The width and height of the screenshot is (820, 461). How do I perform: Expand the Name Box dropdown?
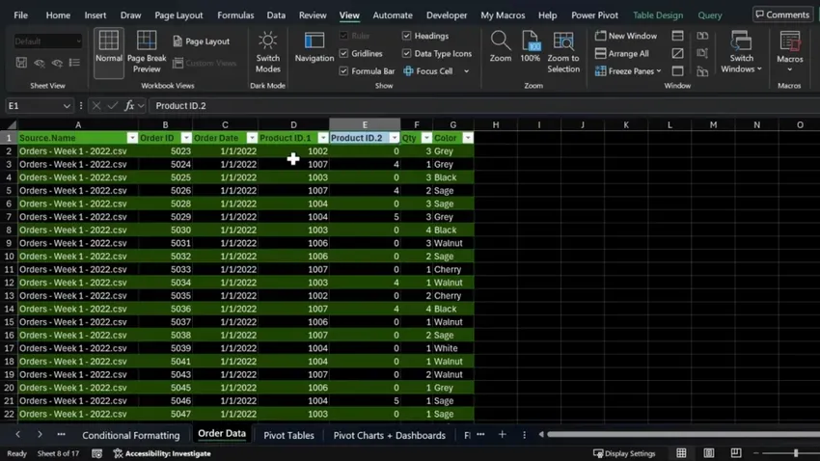67,106
